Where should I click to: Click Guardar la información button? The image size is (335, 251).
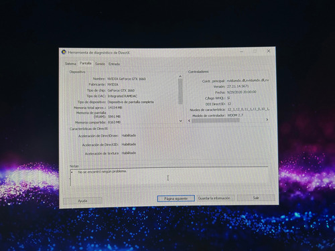point(216,198)
